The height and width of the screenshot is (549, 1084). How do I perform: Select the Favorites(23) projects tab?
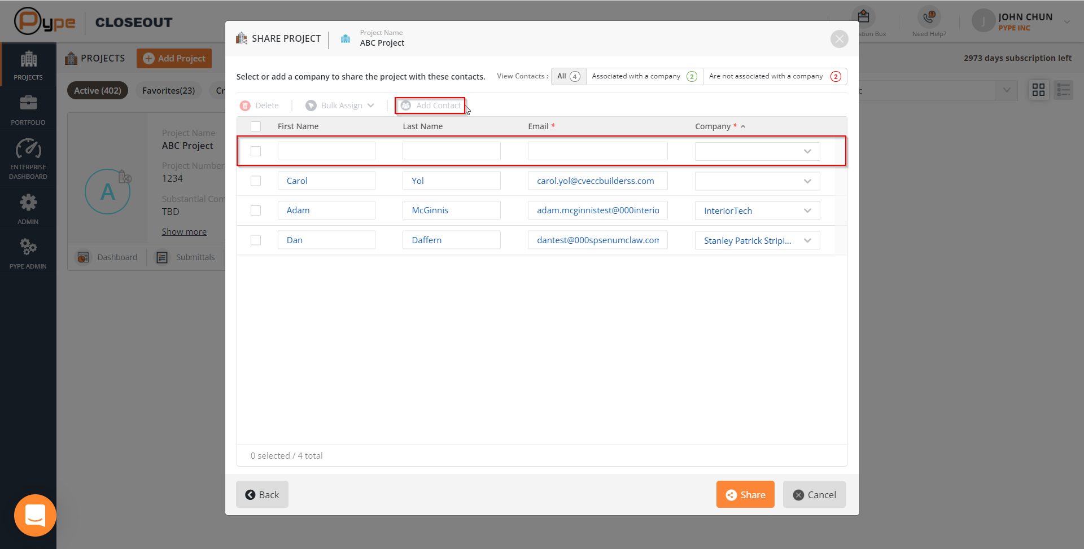pyautogui.click(x=168, y=90)
